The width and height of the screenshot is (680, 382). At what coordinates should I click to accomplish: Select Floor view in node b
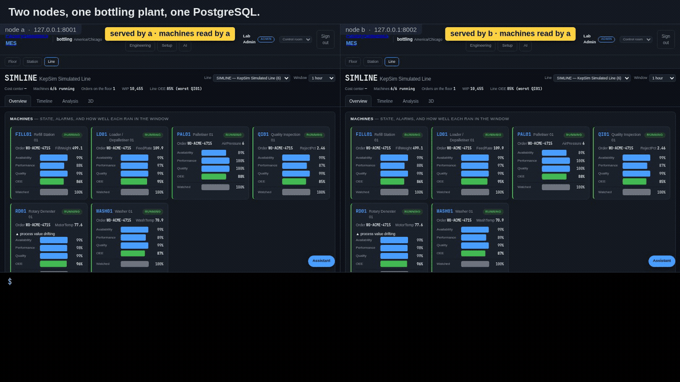pos(353,62)
